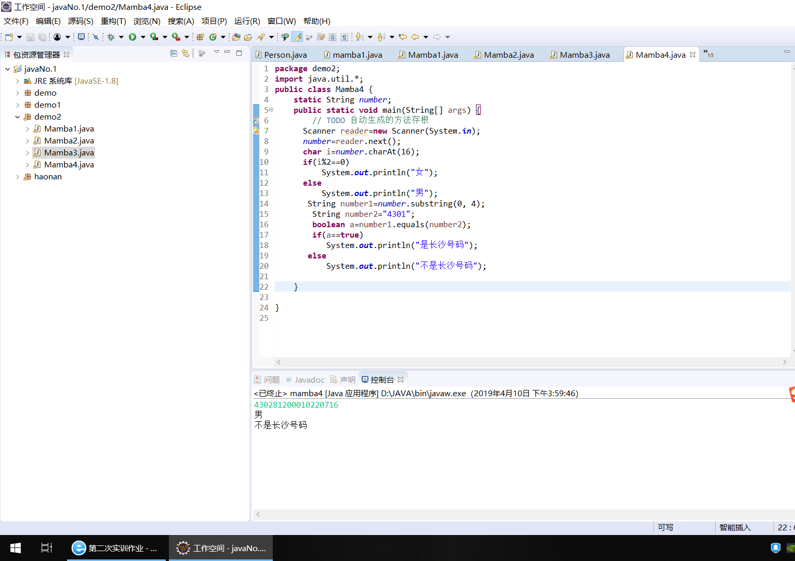This screenshot has height=561, width=795.
Task: Open the 帮助(H) menu
Action: point(317,21)
